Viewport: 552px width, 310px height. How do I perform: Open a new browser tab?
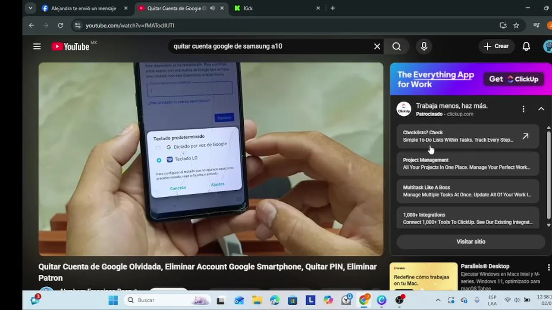[332, 8]
